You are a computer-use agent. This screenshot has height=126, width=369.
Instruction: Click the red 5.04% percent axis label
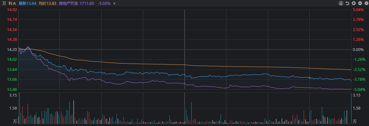point(358,10)
